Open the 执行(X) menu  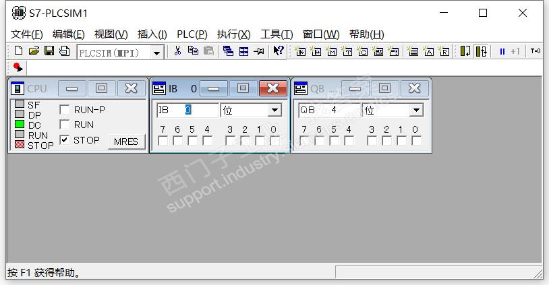[x=233, y=34]
